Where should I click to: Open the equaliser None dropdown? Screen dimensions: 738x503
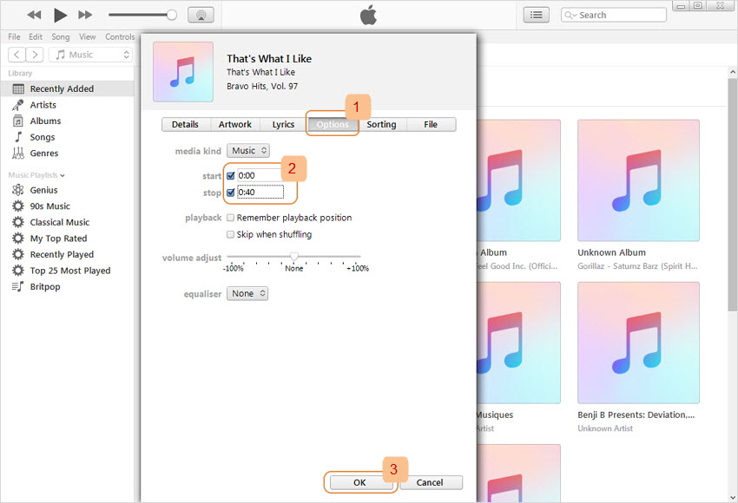pyautogui.click(x=247, y=293)
